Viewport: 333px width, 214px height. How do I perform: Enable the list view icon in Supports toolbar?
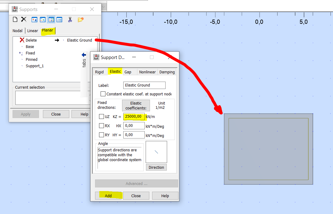51,19
